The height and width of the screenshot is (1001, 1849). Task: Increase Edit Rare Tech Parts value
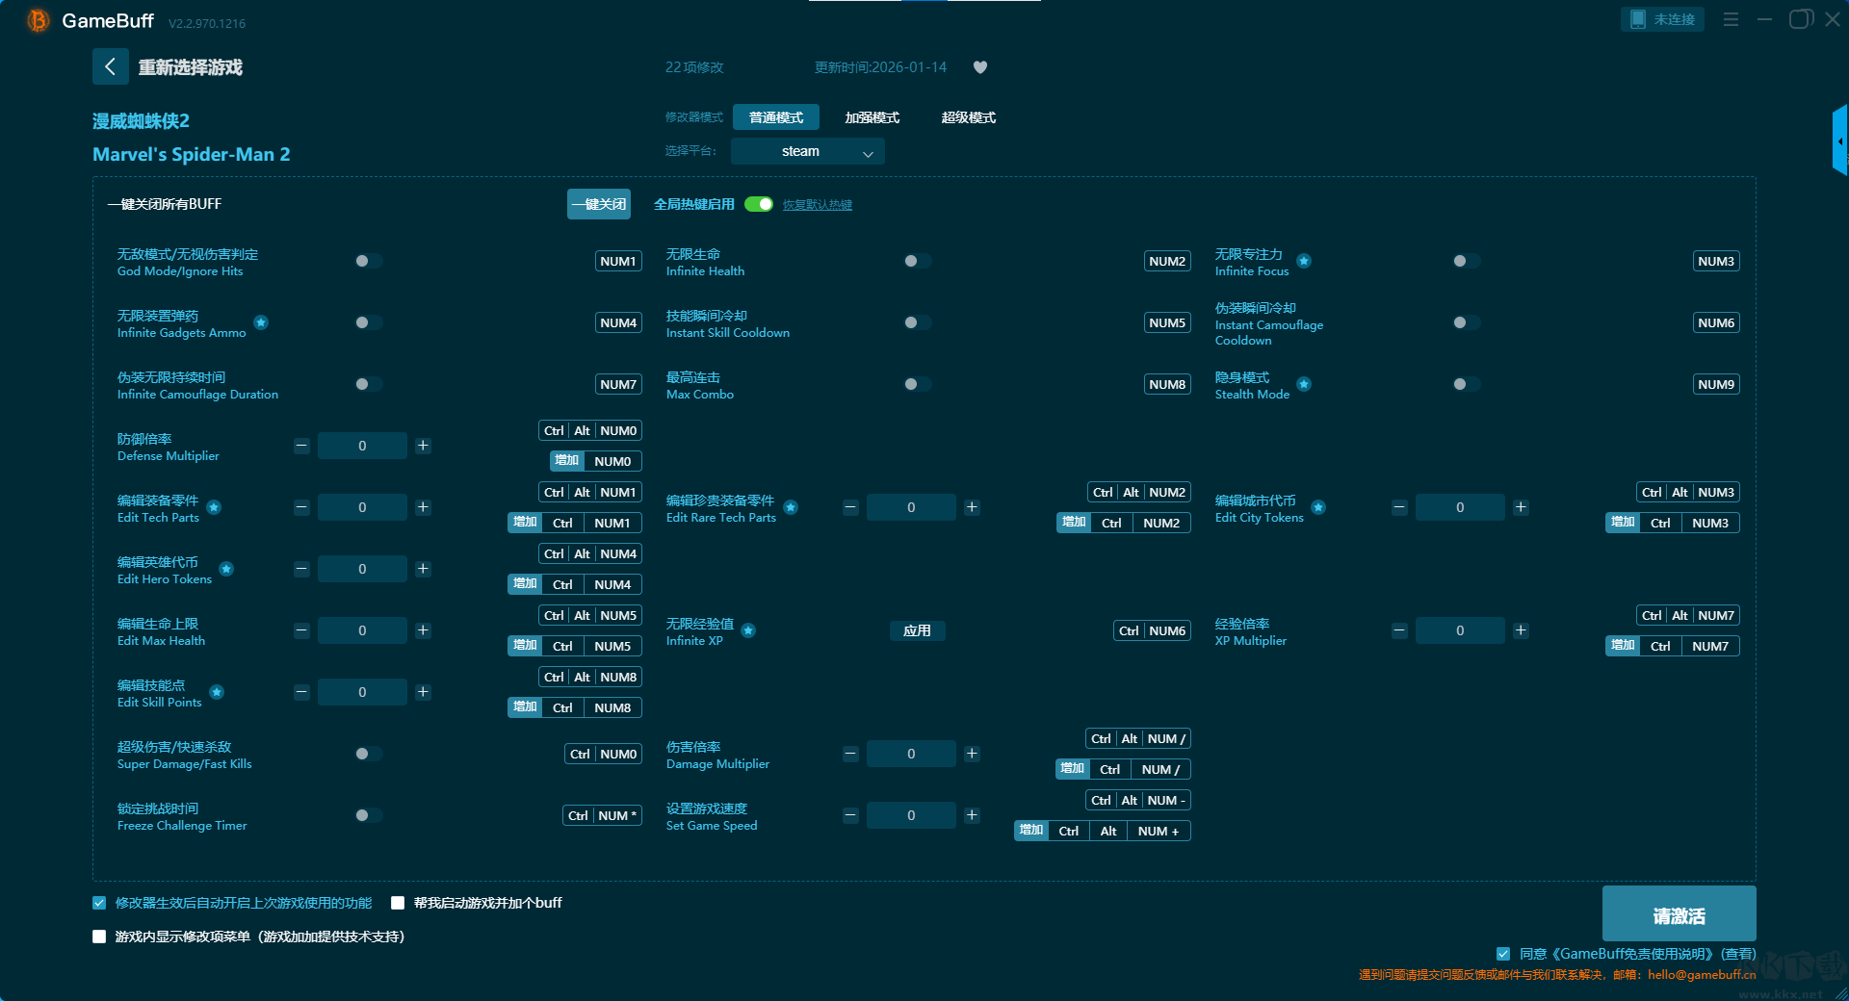[972, 507]
